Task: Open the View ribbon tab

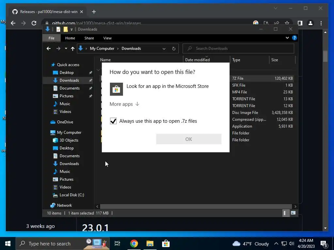Action: click(x=107, y=38)
